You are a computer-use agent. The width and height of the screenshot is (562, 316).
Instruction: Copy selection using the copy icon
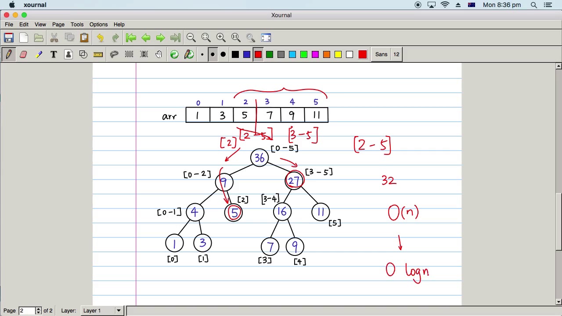69,38
